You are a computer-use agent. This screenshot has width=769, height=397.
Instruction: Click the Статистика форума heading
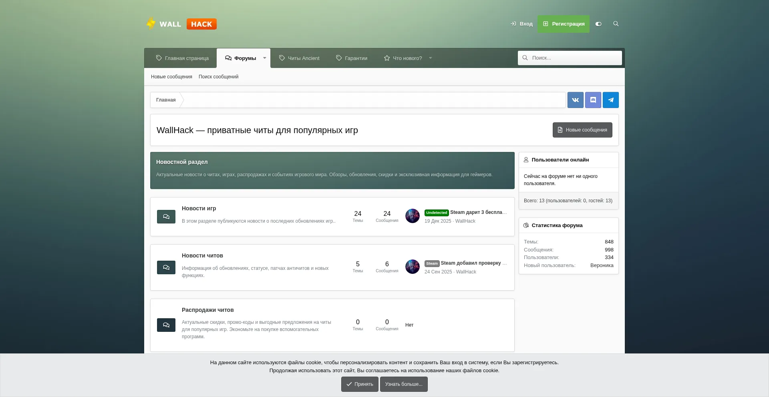click(557, 225)
